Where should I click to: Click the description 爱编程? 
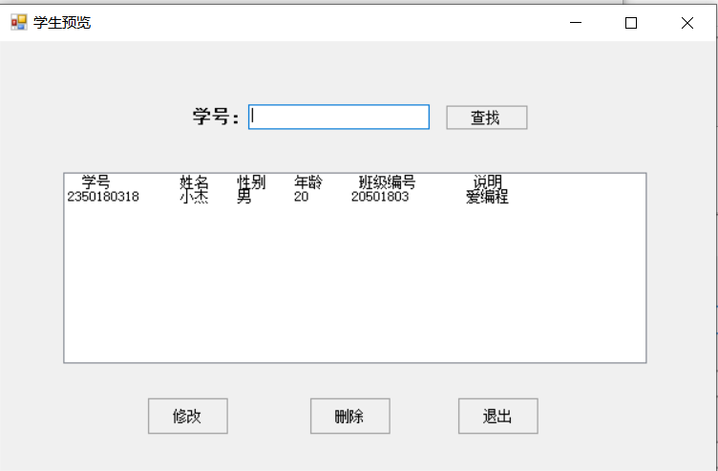coord(487,197)
